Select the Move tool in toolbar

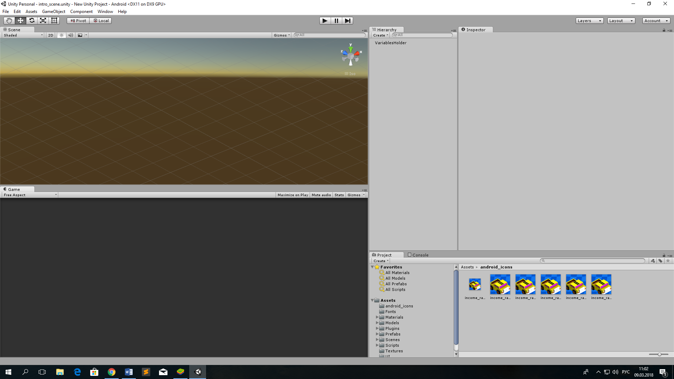pyautogui.click(x=20, y=20)
